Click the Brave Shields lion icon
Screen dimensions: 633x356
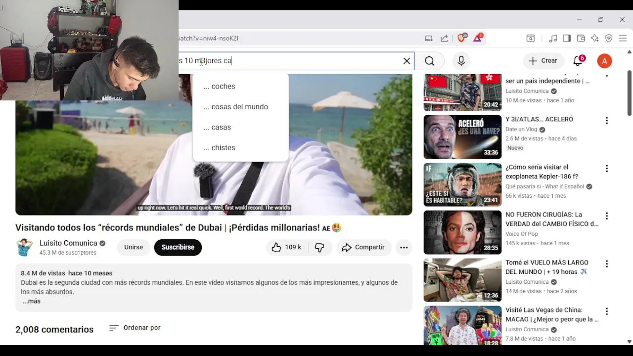(x=462, y=38)
